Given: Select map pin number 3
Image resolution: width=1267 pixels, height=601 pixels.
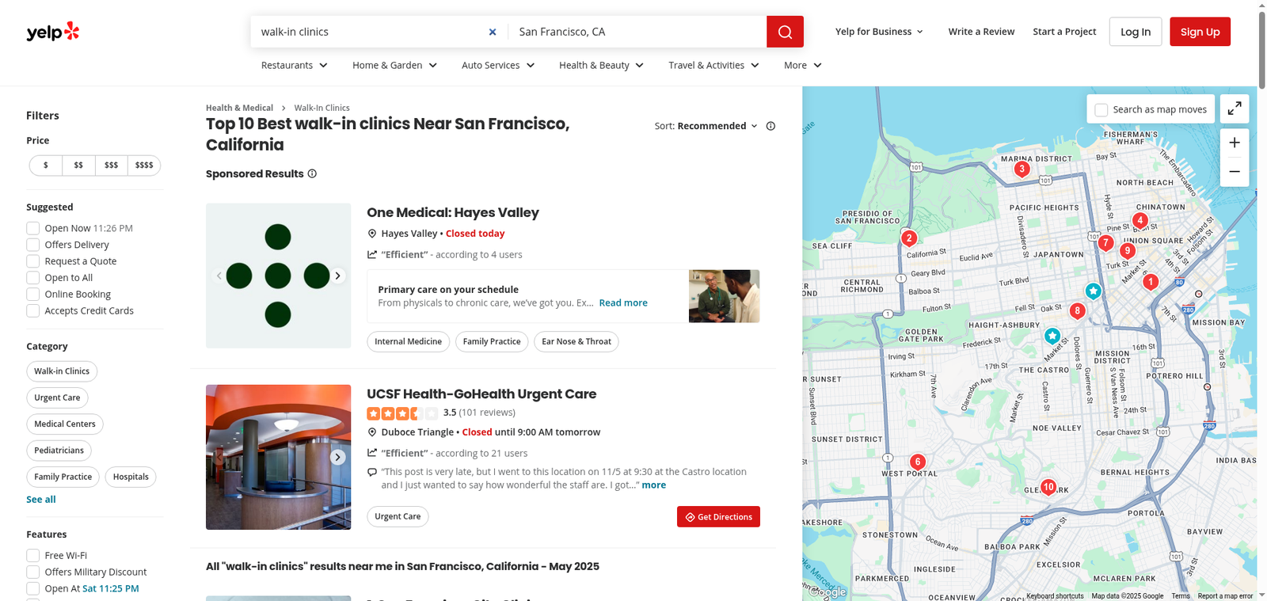Looking at the screenshot, I should coord(1022,169).
